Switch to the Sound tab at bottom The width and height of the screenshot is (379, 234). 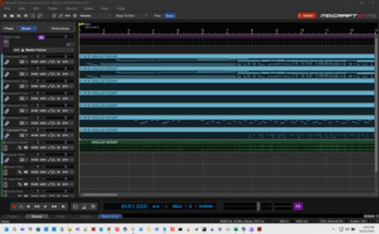coord(37,216)
